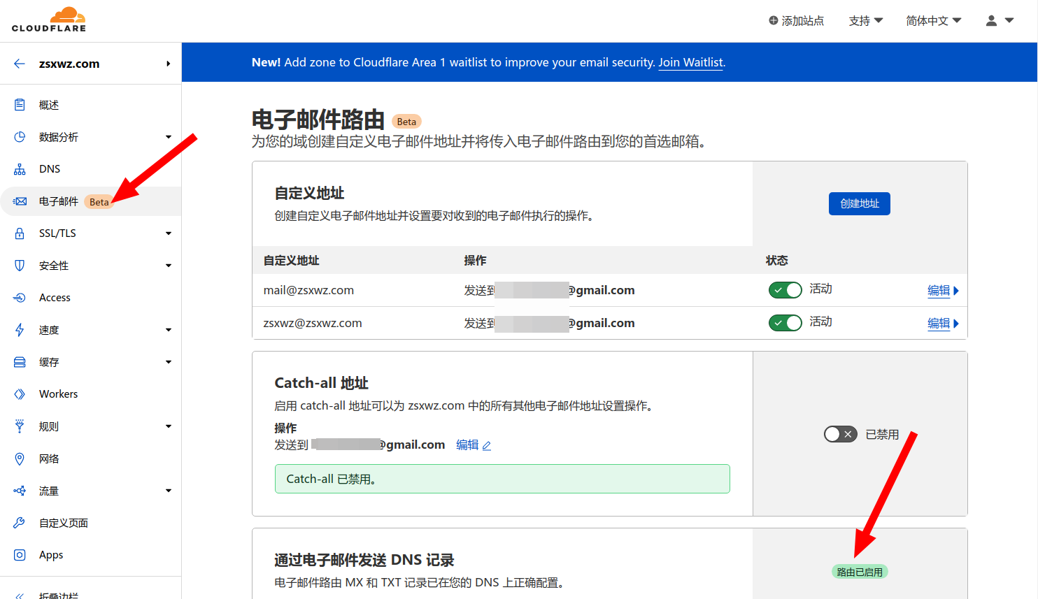The image size is (1038, 599).
Task: Click 编辑 for zsxwz@zsxwz.com
Action: (943, 324)
